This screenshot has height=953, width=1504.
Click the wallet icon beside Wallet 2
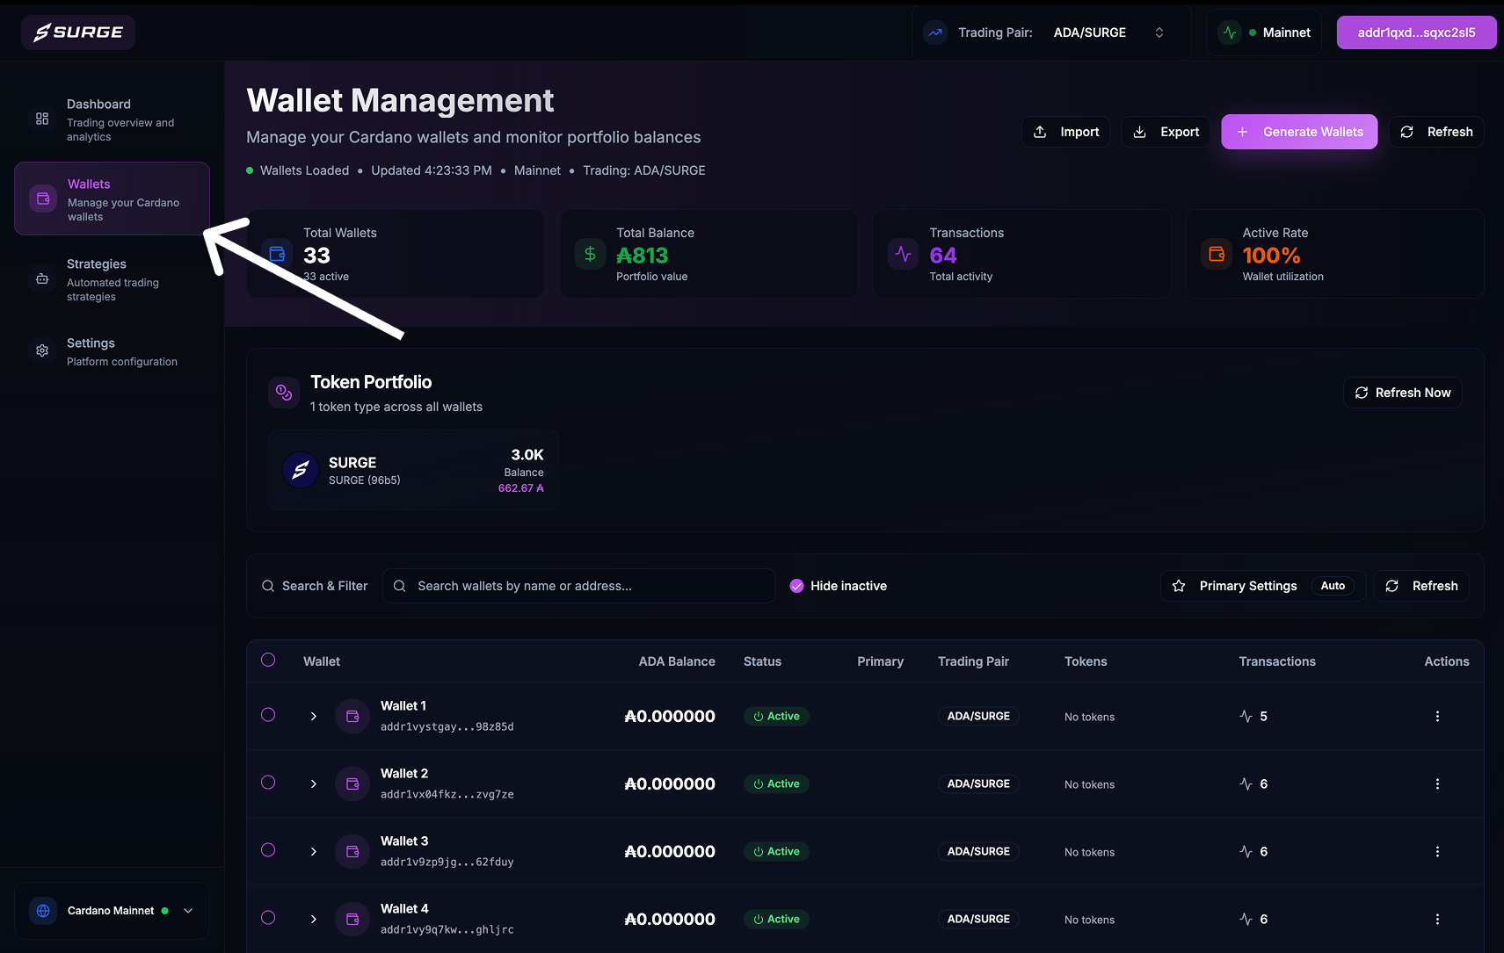coord(352,784)
